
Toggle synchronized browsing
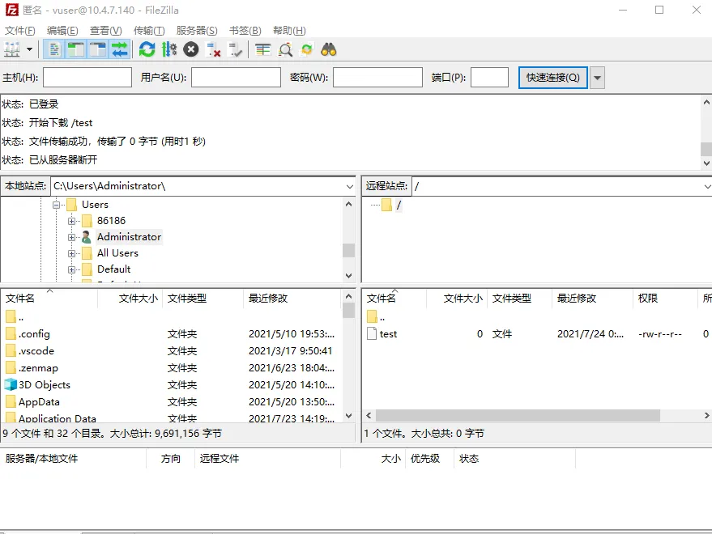coord(307,49)
